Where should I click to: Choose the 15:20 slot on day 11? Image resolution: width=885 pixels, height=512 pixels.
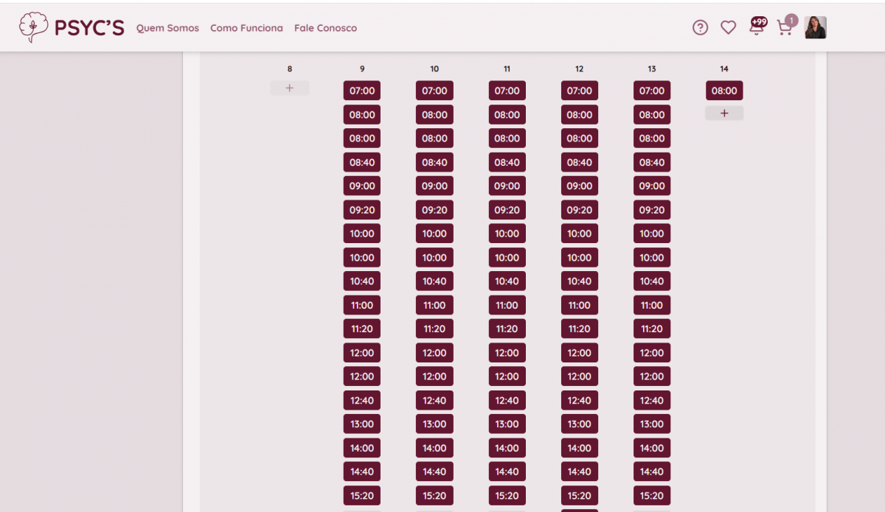(x=507, y=496)
